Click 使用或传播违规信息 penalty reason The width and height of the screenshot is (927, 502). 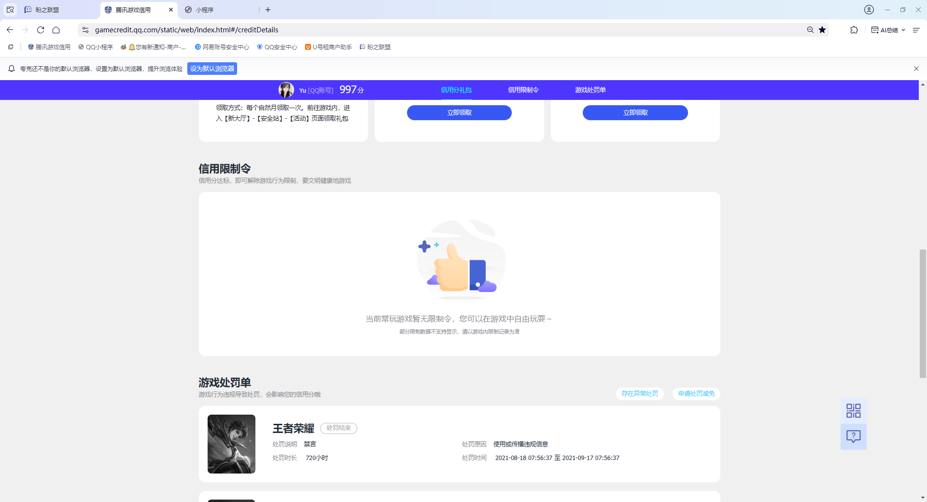tap(520, 445)
